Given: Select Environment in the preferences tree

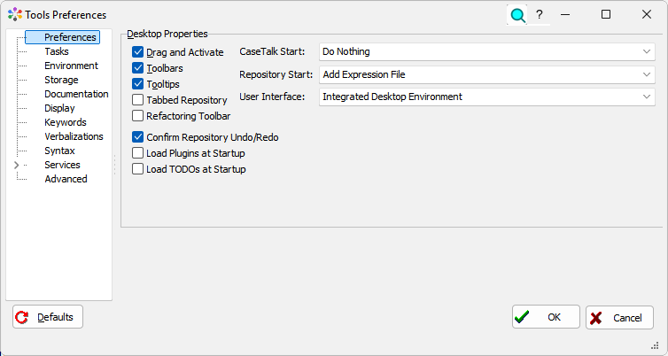Looking at the screenshot, I should pyautogui.click(x=71, y=66).
